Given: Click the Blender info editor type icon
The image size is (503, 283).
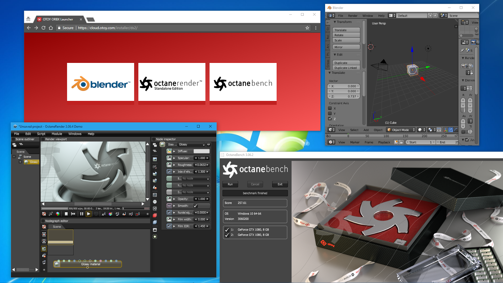Looking at the screenshot, I should [331, 15].
